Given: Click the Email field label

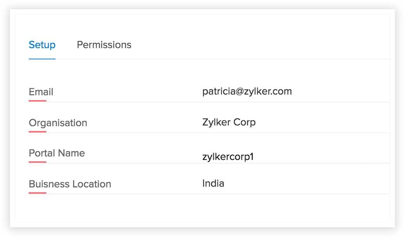Looking at the screenshot, I should [x=41, y=92].
